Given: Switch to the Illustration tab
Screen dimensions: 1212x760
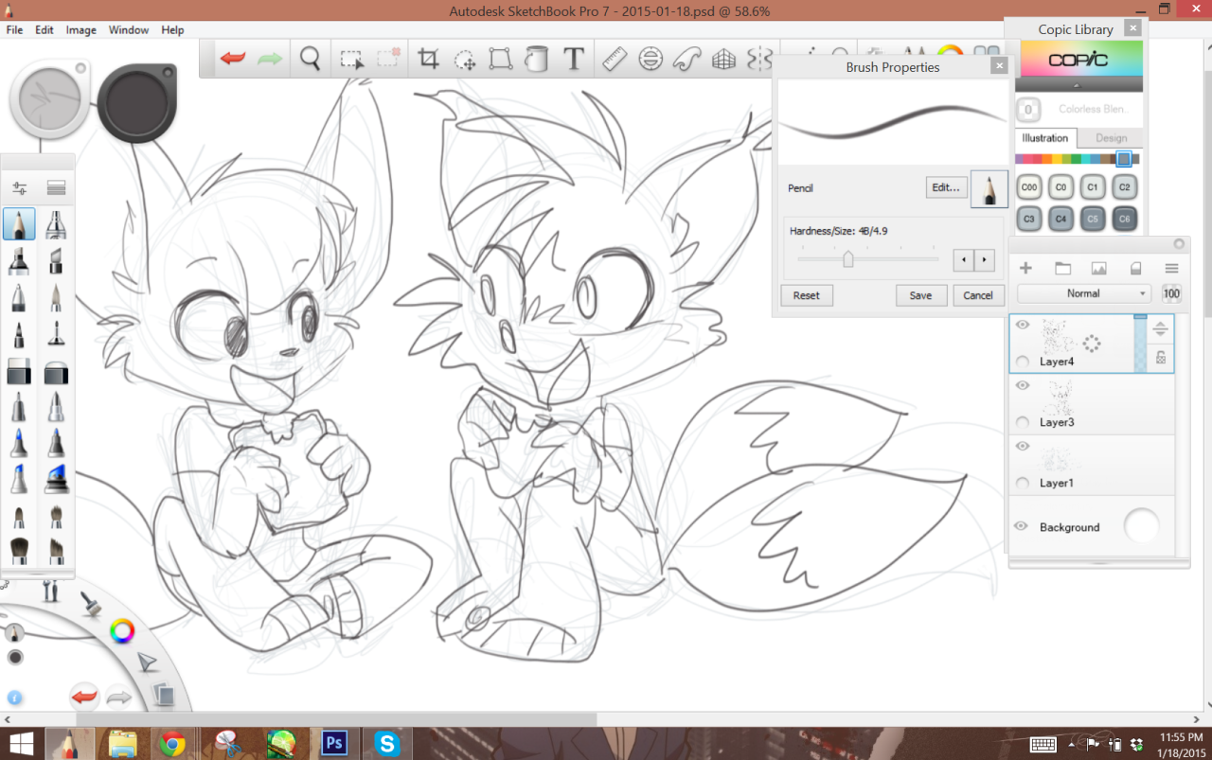Looking at the screenshot, I should (1045, 138).
